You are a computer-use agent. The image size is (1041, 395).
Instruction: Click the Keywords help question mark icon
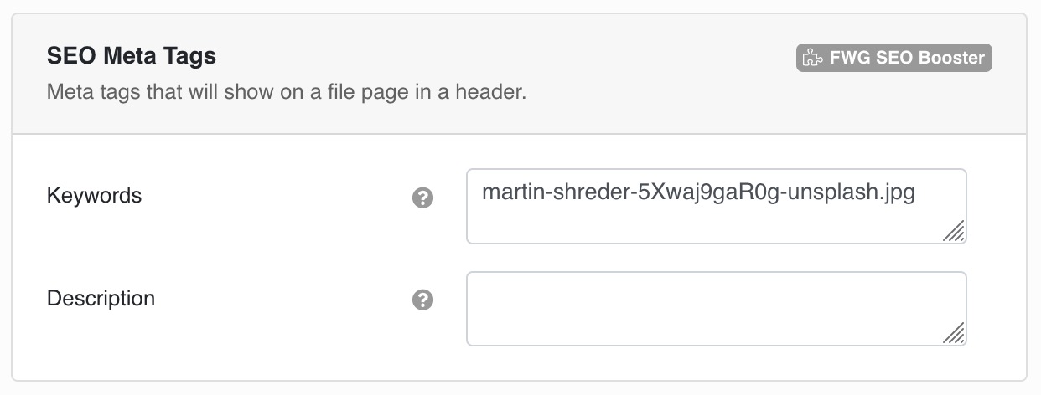point(423,198)
